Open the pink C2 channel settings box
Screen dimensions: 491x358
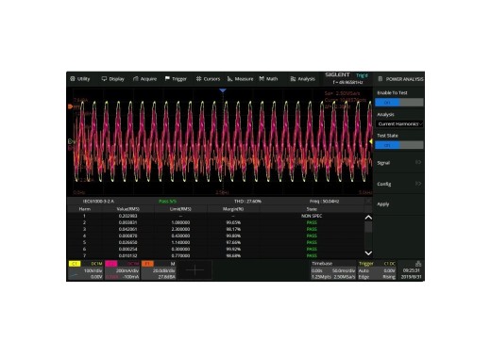point(123,270)
